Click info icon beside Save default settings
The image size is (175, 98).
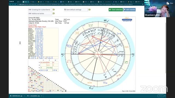[x=89, y=10]
